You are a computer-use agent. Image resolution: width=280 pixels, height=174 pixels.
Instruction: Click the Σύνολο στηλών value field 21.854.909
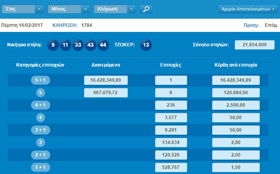(x=255, y=45)
